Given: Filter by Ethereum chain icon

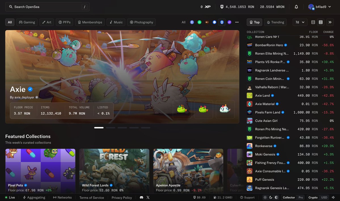Looking at the screenshot, I should tap(192, 22).
